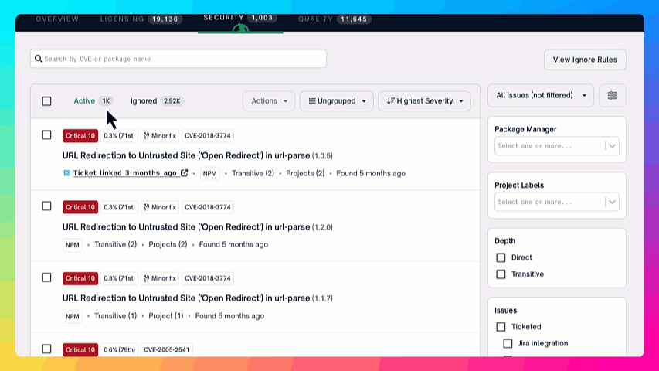
Task: Click the Minor fix badge on the url-parse 1.2.0 issue
Action: 159,207
